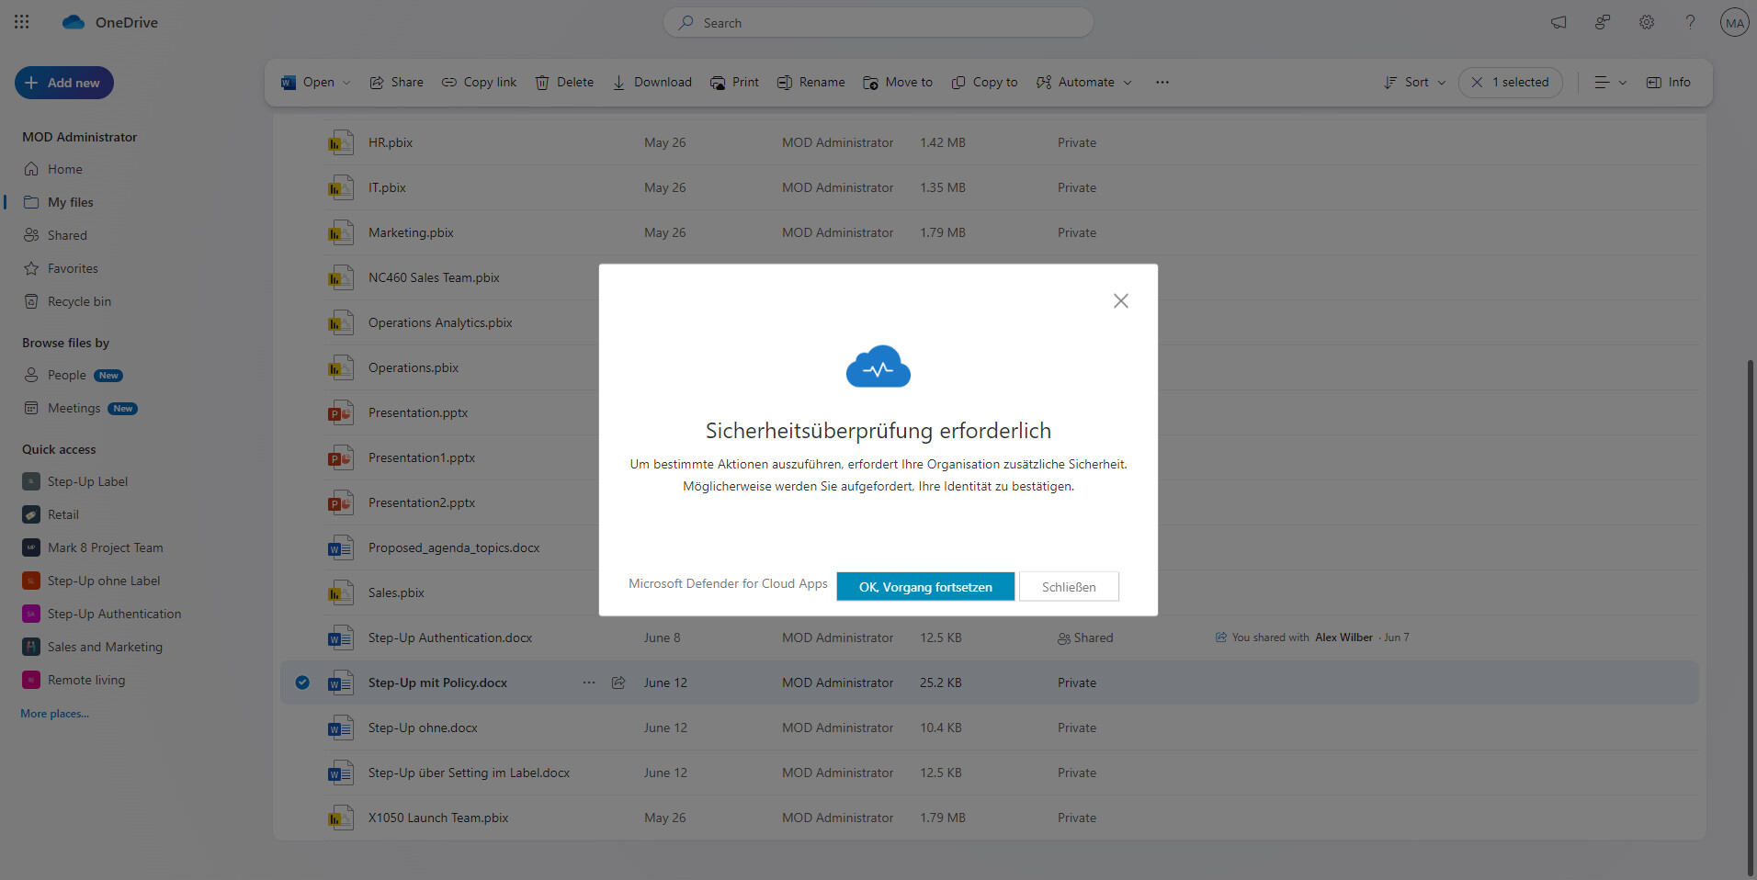Open the settings gear icon
The image size is (1757, 880).
coord(1647,22)
